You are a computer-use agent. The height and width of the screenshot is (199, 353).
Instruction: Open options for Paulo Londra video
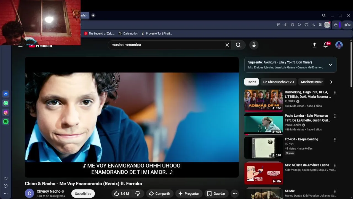click(x=335, y=116)
